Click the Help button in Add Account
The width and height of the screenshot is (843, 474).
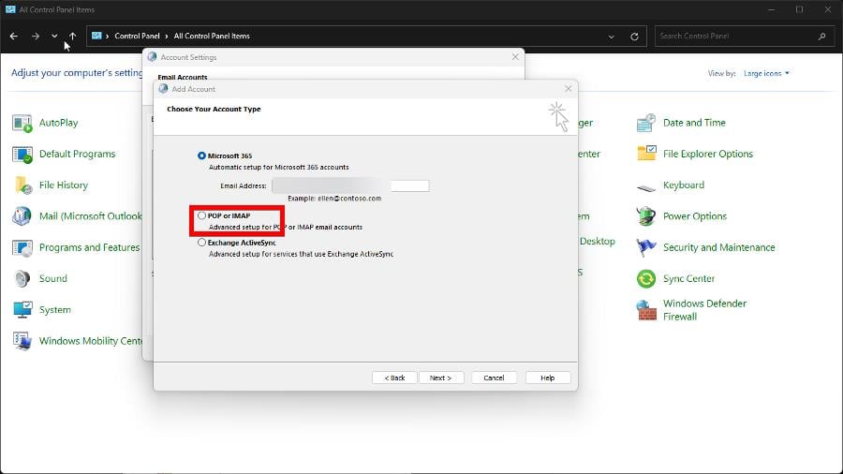tap(547, 378)
